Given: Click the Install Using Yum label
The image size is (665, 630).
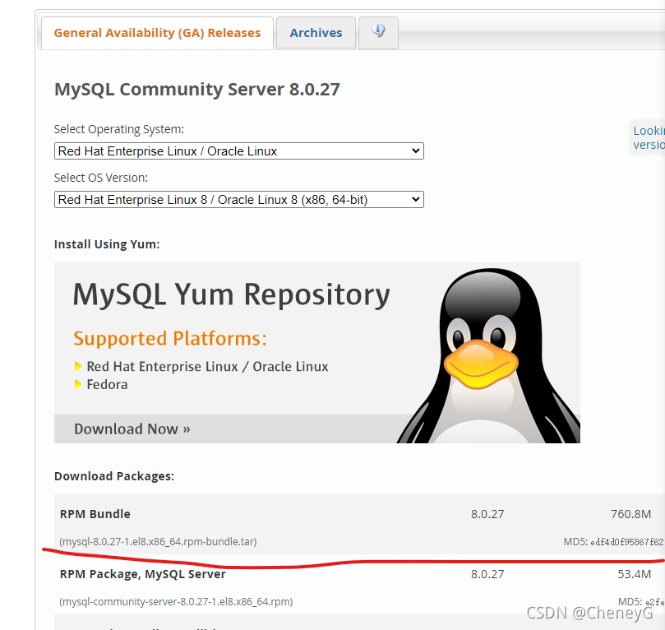Looking at the screenshot, I should coord(107,244).
